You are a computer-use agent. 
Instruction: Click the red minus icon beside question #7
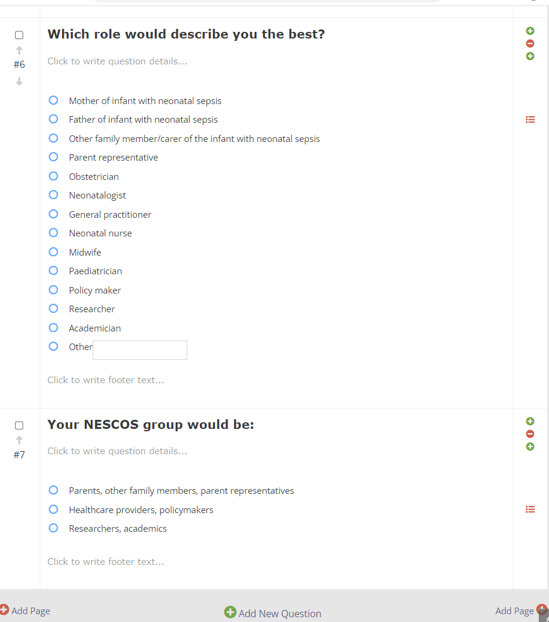coord(530,434)
